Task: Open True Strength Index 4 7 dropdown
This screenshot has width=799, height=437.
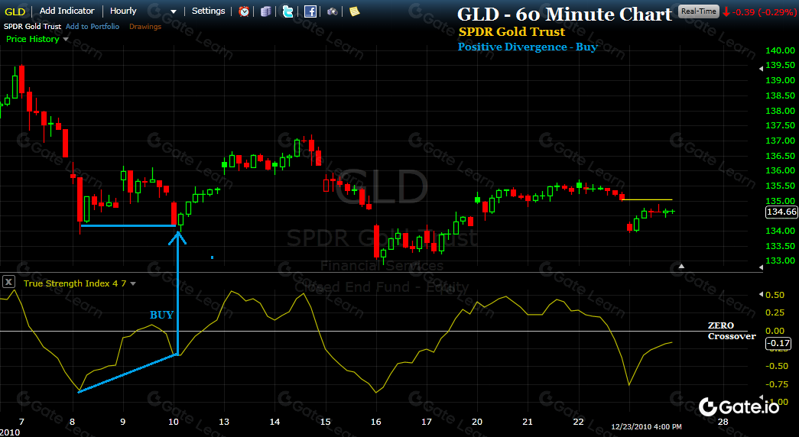Action: pos(133,283)
